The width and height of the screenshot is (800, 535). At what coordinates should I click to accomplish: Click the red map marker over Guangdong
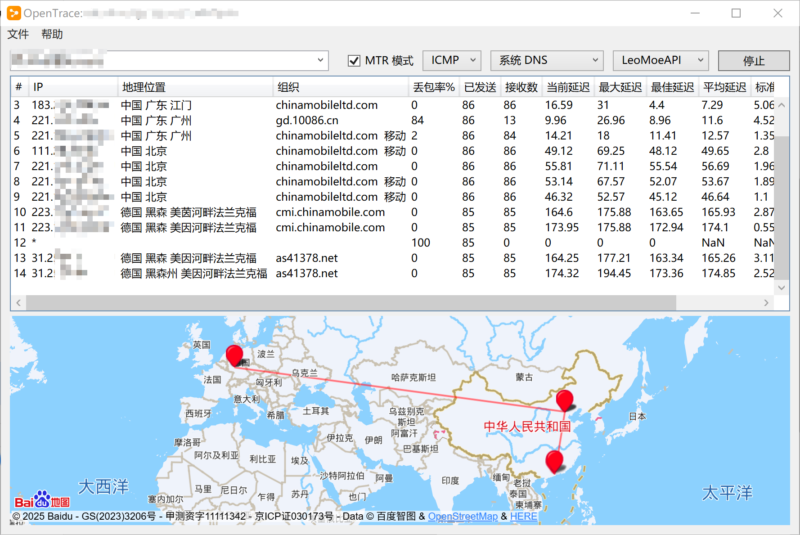pos(554,461)
